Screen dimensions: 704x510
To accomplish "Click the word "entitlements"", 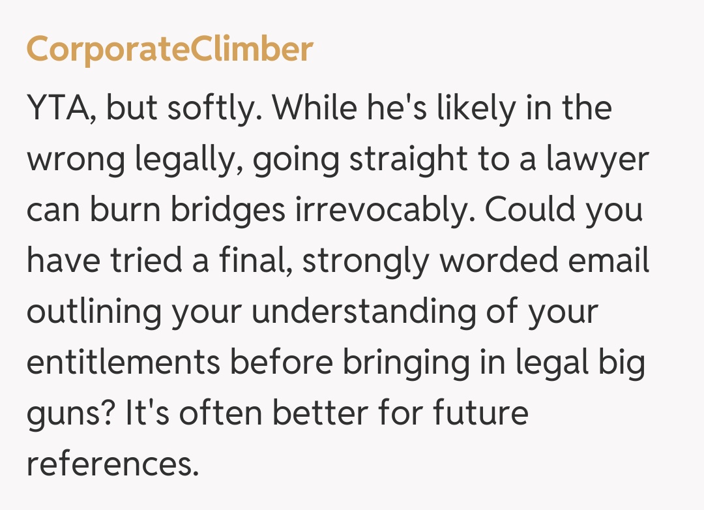I will (123, 362).
